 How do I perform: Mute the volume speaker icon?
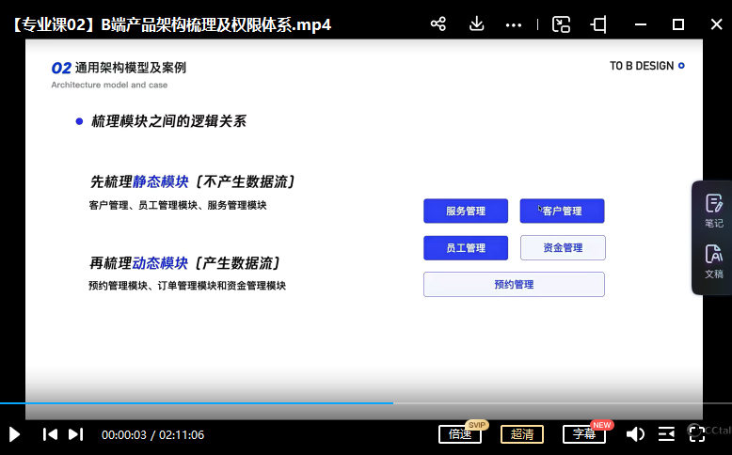click(x=635, y=434)
